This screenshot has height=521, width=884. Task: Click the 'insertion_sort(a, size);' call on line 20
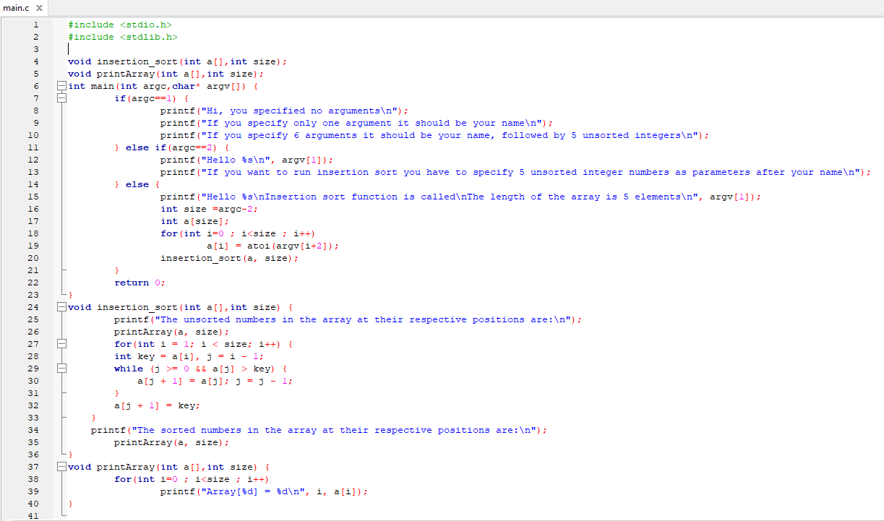click(x=230, y=258)
